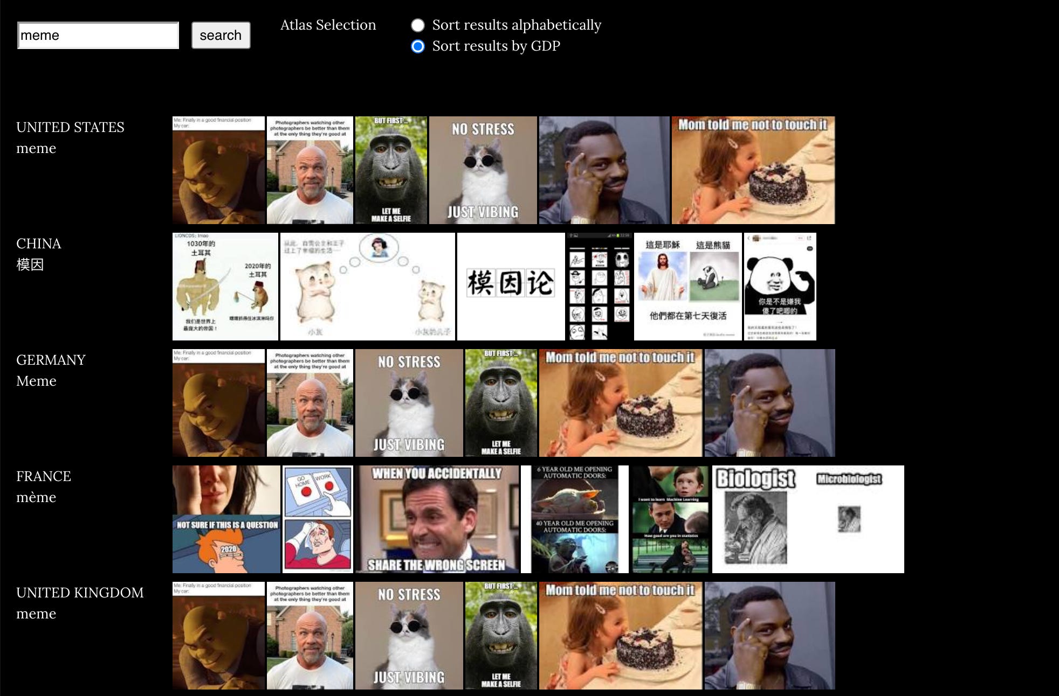Click the UNITED STATES country label
The width and height of the screenshot is (1059, 696).
(x=70, y=127)
